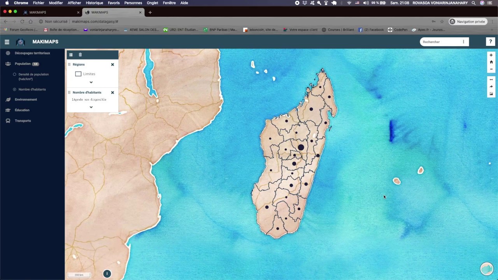Open the Facebook bookmark

(x=371, y=30)
